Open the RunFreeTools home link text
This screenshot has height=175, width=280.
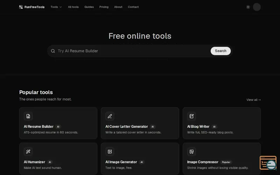click(x=34, y=7)
